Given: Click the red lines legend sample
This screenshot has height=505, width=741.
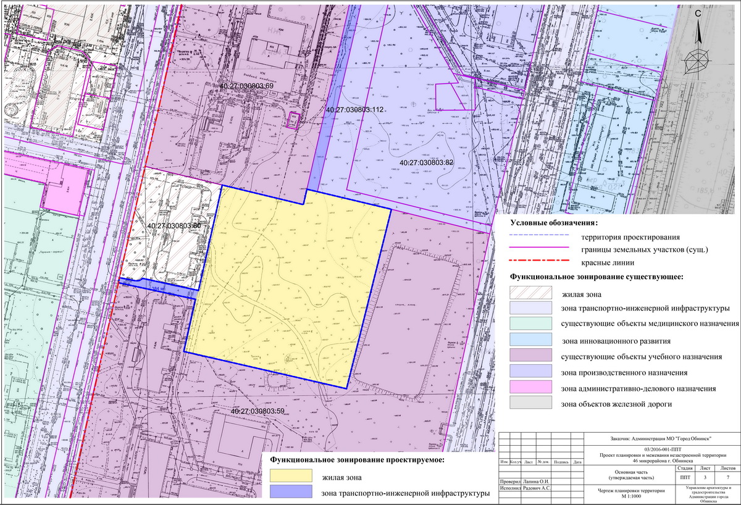Looking at the screenshot, I should pos(538,262).
